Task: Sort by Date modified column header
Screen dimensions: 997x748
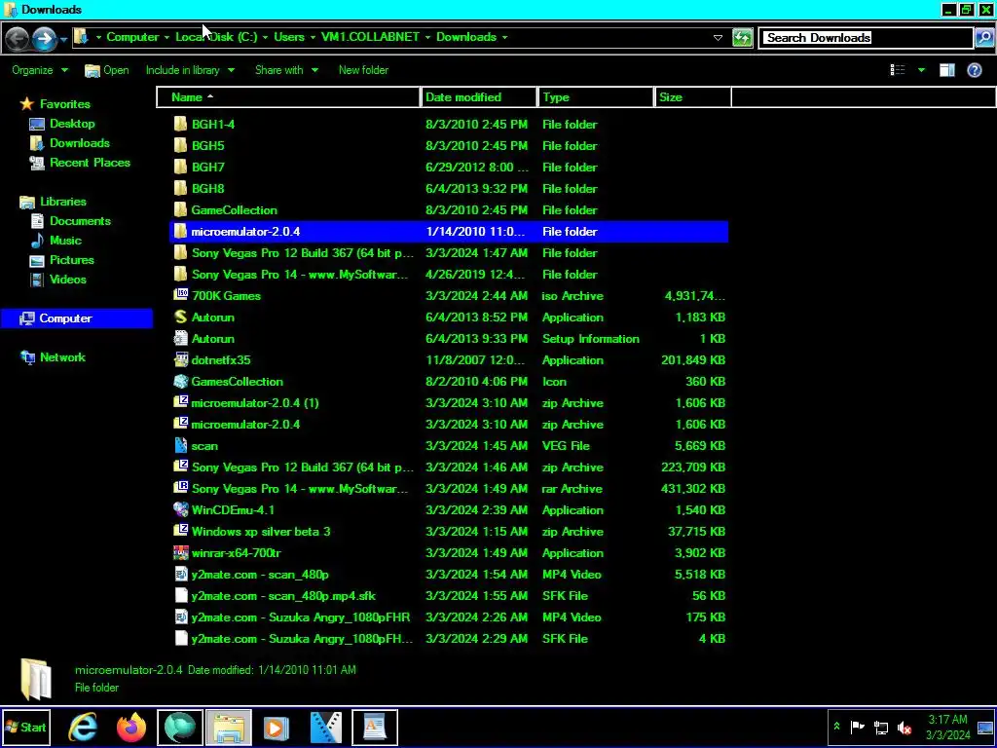Action: click(x=478, y=97)
